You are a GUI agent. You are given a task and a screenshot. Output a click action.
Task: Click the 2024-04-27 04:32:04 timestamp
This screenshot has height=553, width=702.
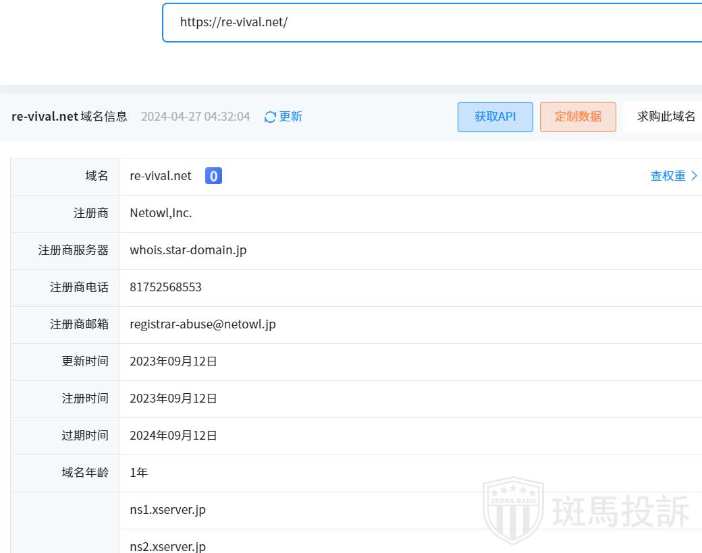[195, 117]
